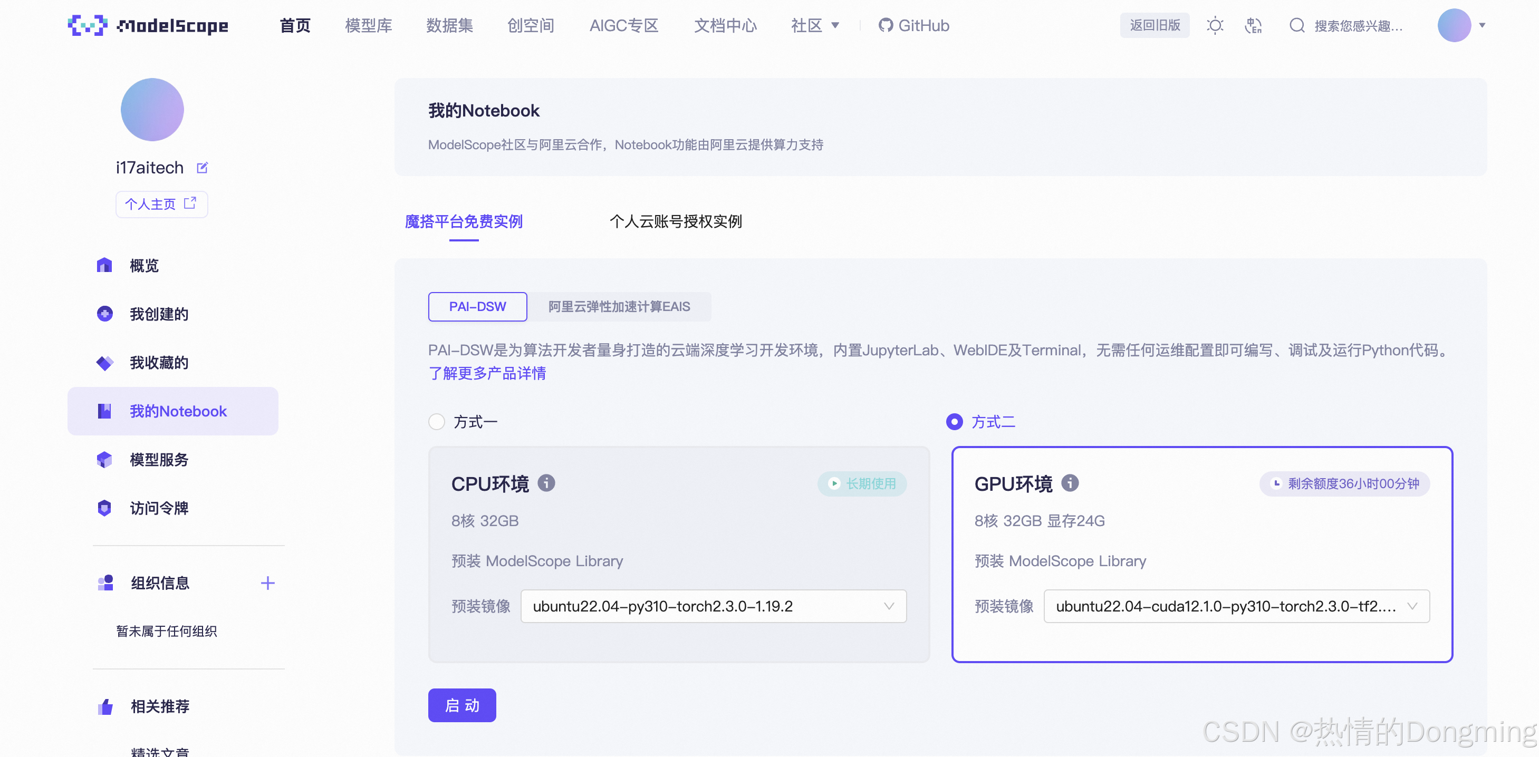
Task: Click the plus icon beside 组织信息
Action: click(267, 583)
